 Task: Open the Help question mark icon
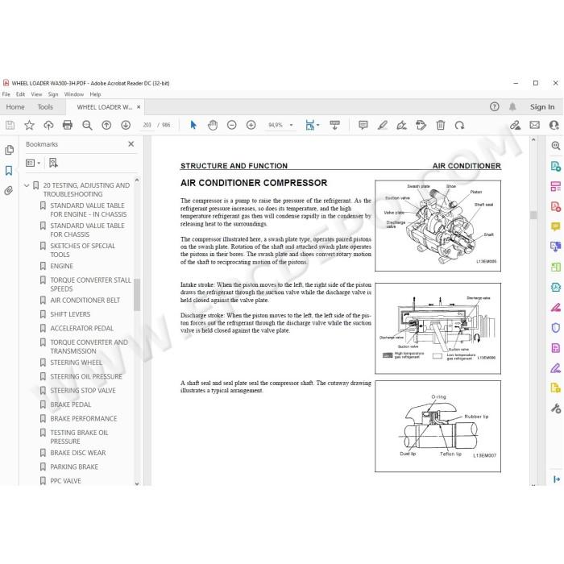495,106
